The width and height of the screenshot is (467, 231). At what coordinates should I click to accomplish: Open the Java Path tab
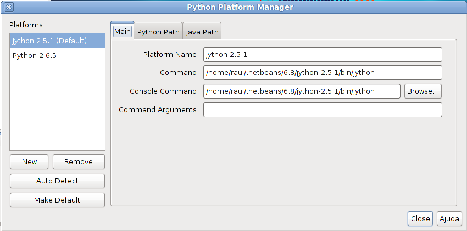point(202,32)
